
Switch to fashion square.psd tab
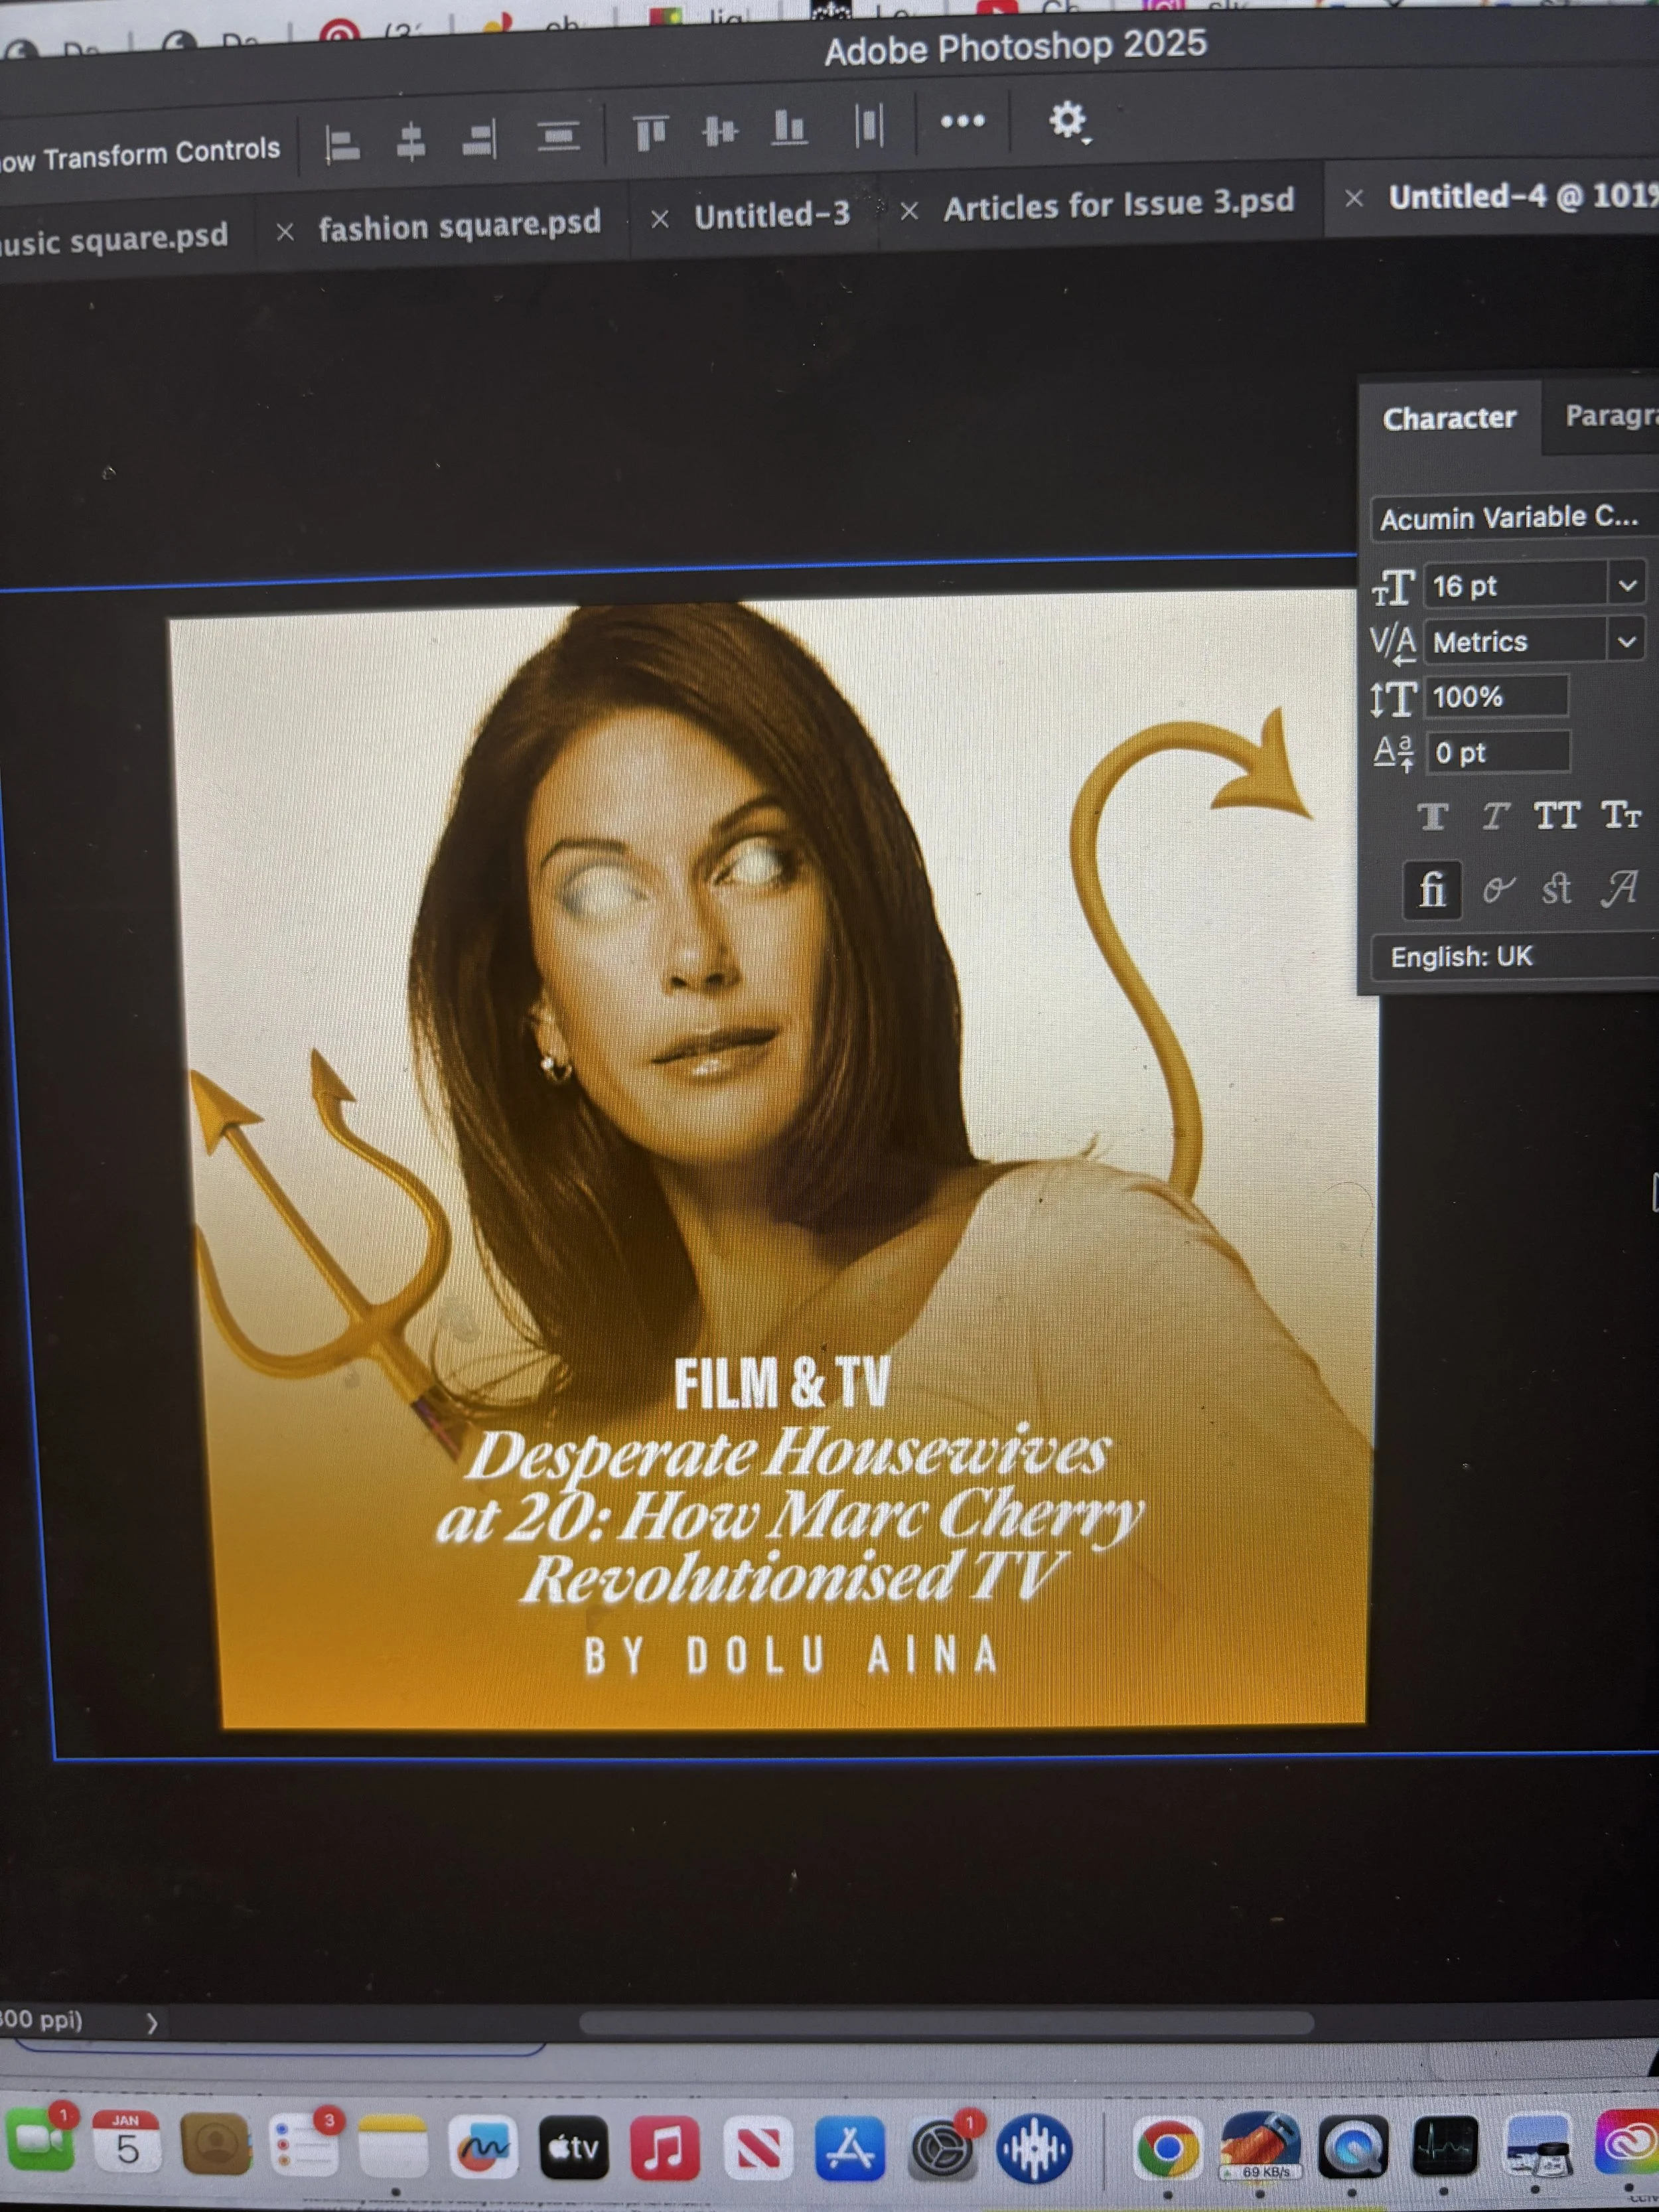[459, 225]
